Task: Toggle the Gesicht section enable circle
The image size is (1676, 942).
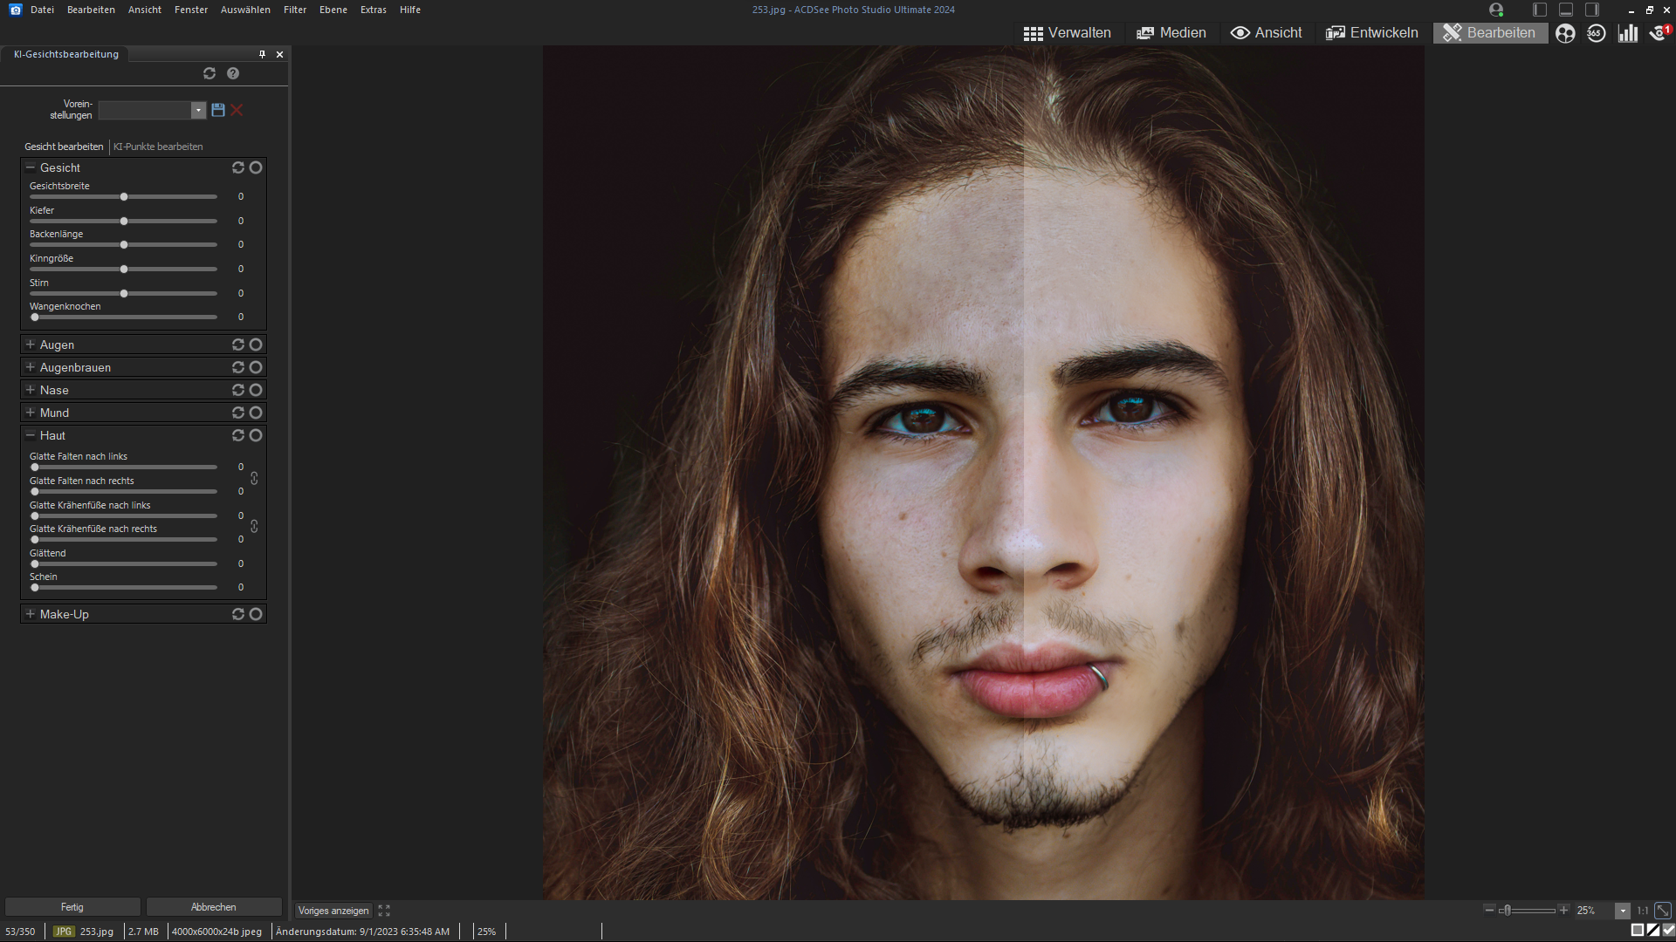Action: [x=256, y=167]
